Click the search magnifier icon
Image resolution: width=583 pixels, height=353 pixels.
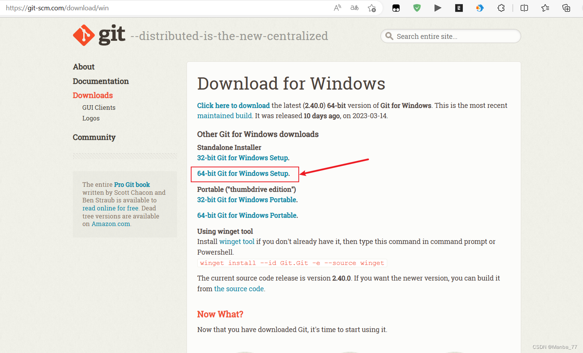click(x=389, y=36)
